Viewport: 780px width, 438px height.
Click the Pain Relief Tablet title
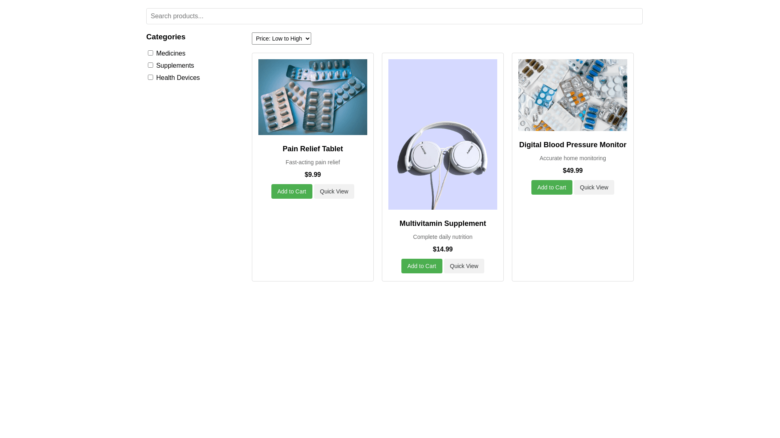[x=312, y=149]
